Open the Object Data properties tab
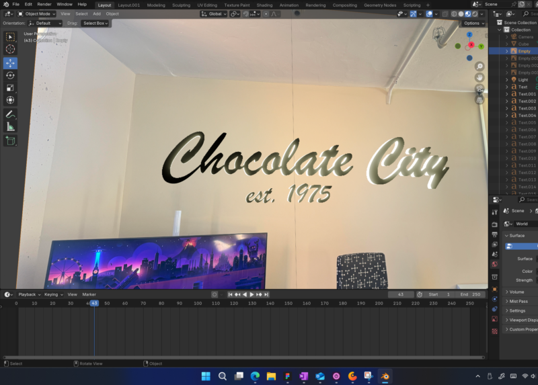 pos(494,319)
